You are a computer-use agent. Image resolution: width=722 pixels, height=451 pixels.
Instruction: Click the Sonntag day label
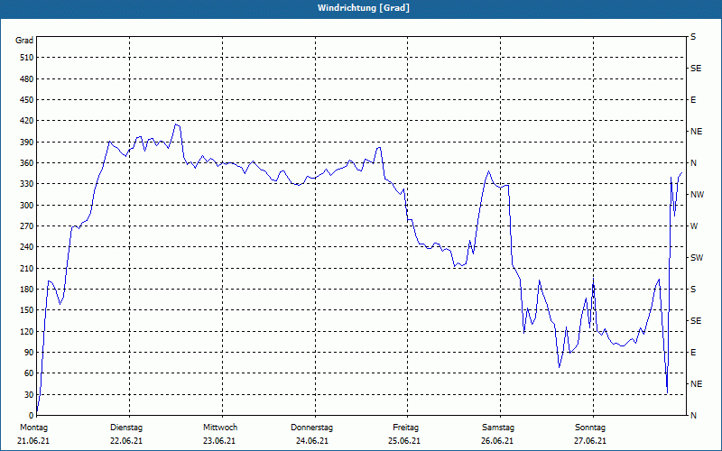click(x=590, y=428)
